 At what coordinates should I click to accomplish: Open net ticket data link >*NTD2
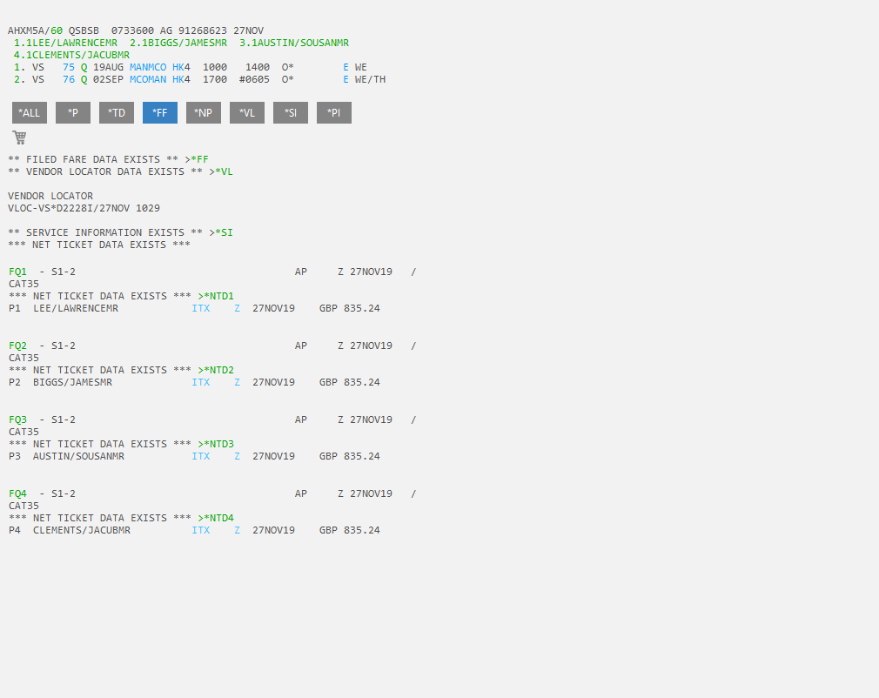[x=216, y=370]
